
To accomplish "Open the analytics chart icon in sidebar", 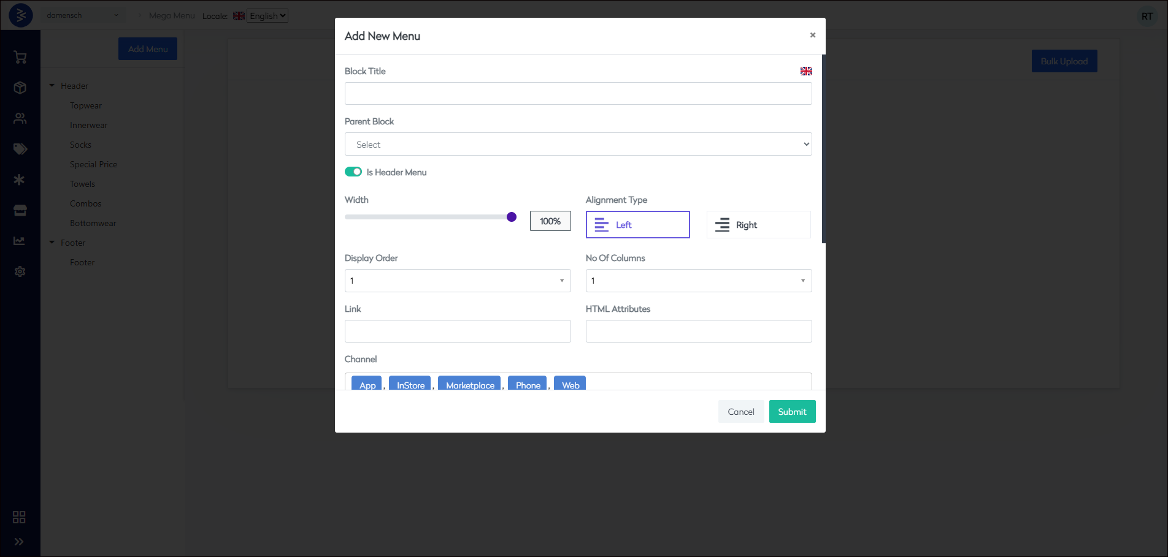I will [20, 241].
